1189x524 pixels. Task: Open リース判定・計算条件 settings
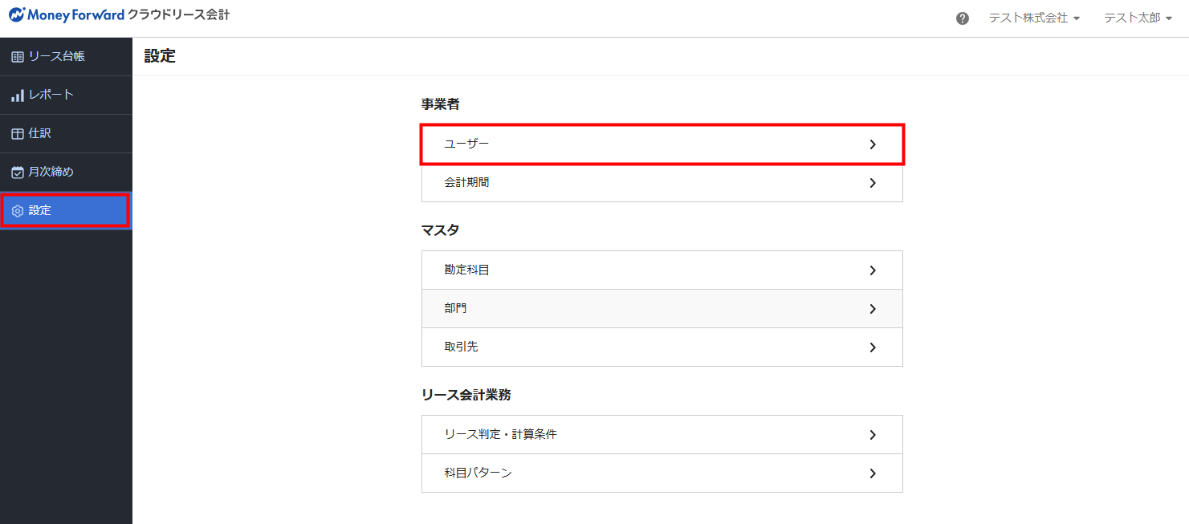[662, 435]
